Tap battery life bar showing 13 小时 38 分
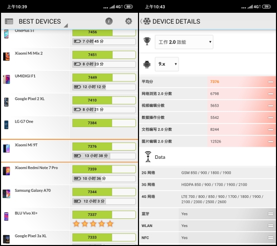Image resolution: width=277 pixels, height=246 pixels. point(104,156)
